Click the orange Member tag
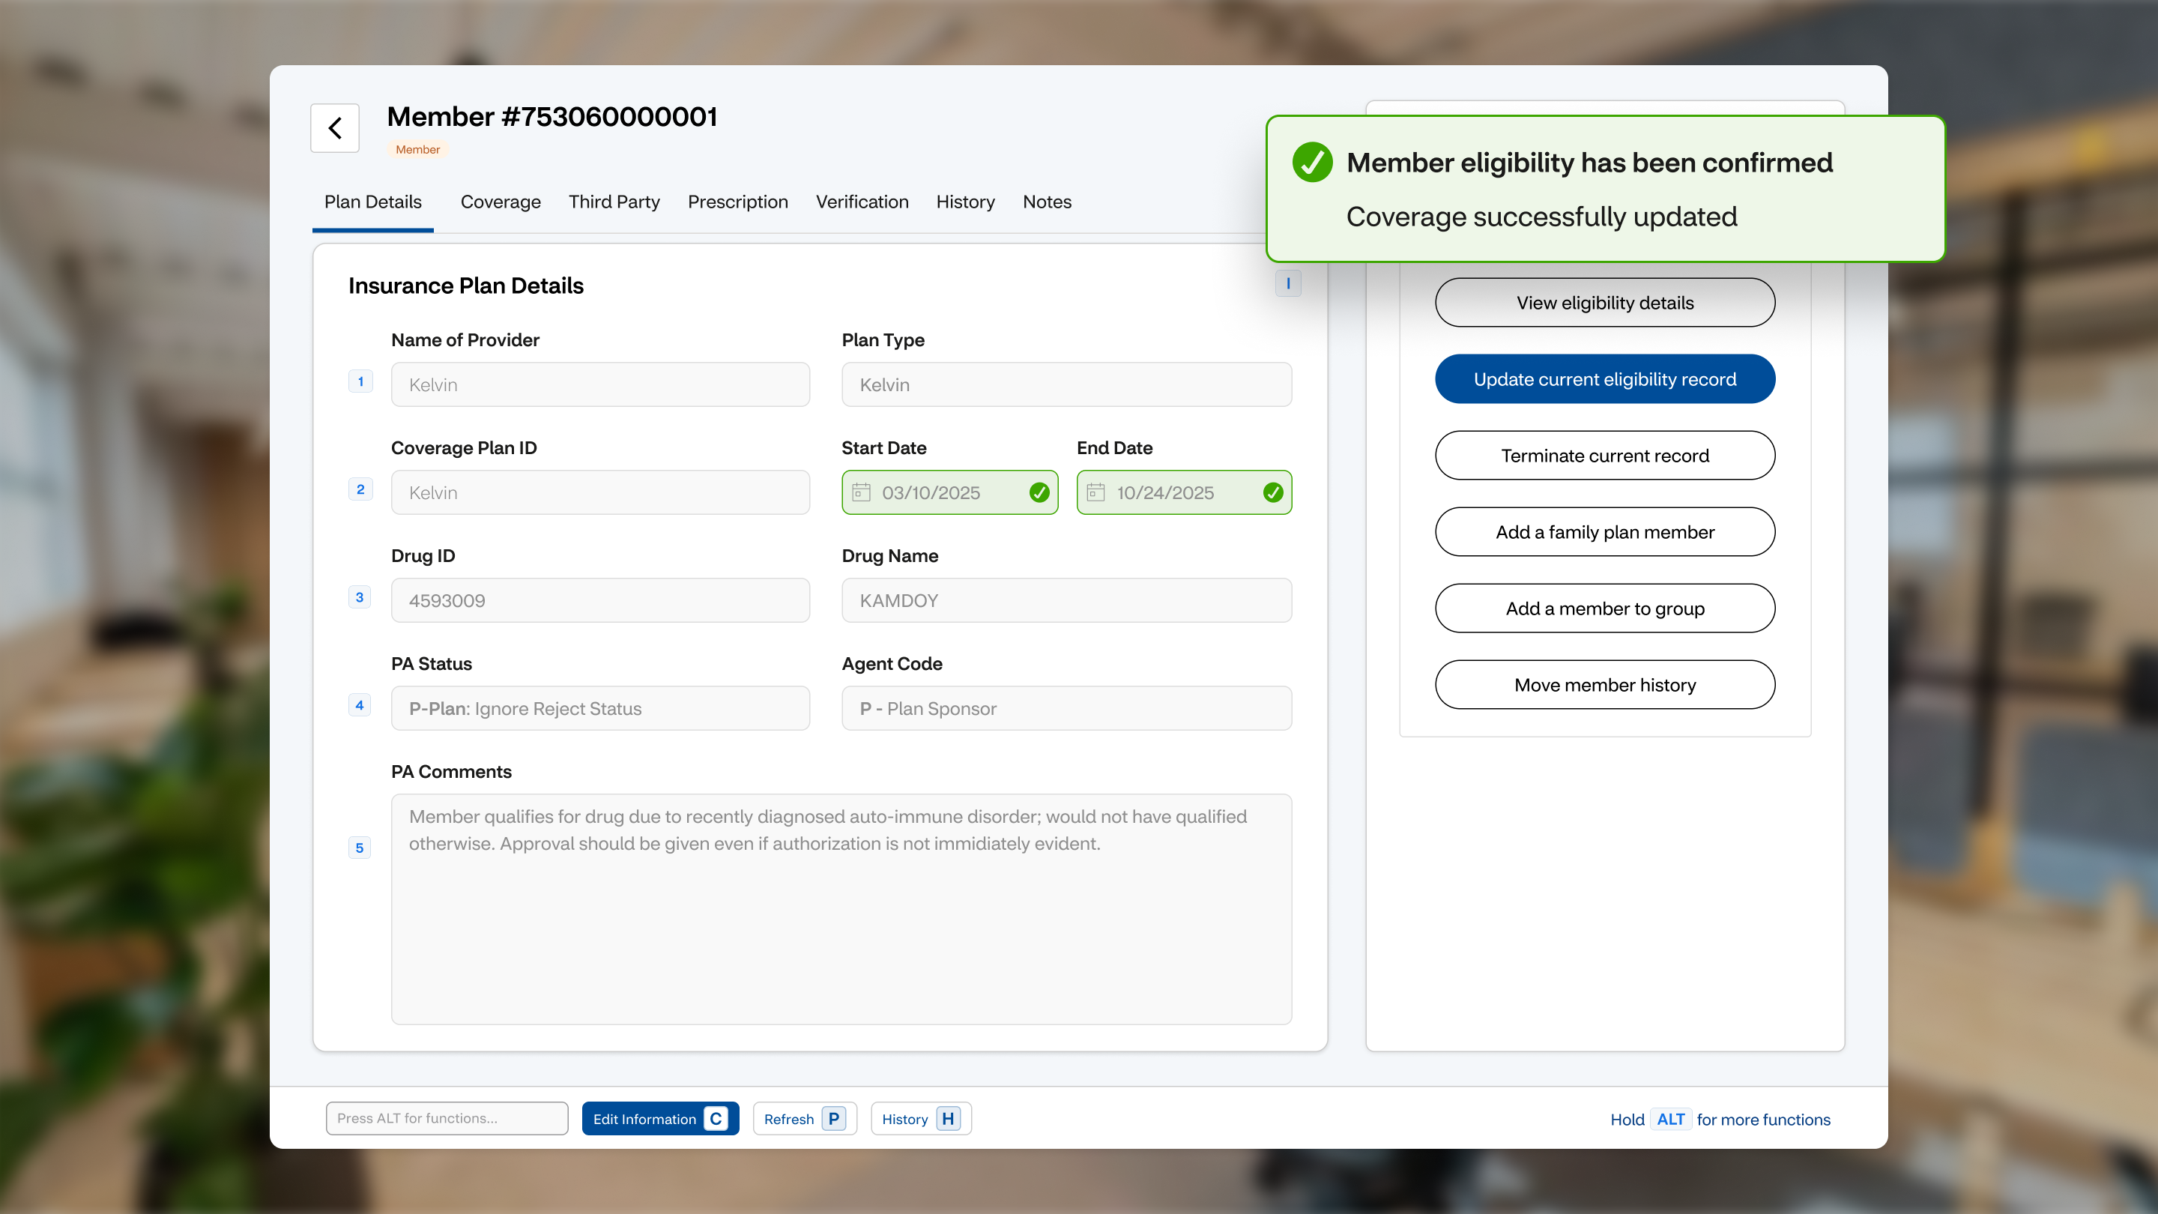This screenshot has height=1214, width=2158. pyautogui.click(x=417, y=149)
